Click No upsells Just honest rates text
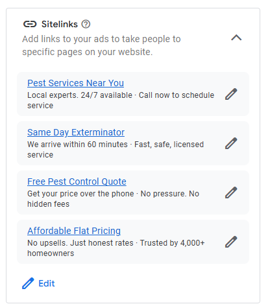 (x=80, y=243)
